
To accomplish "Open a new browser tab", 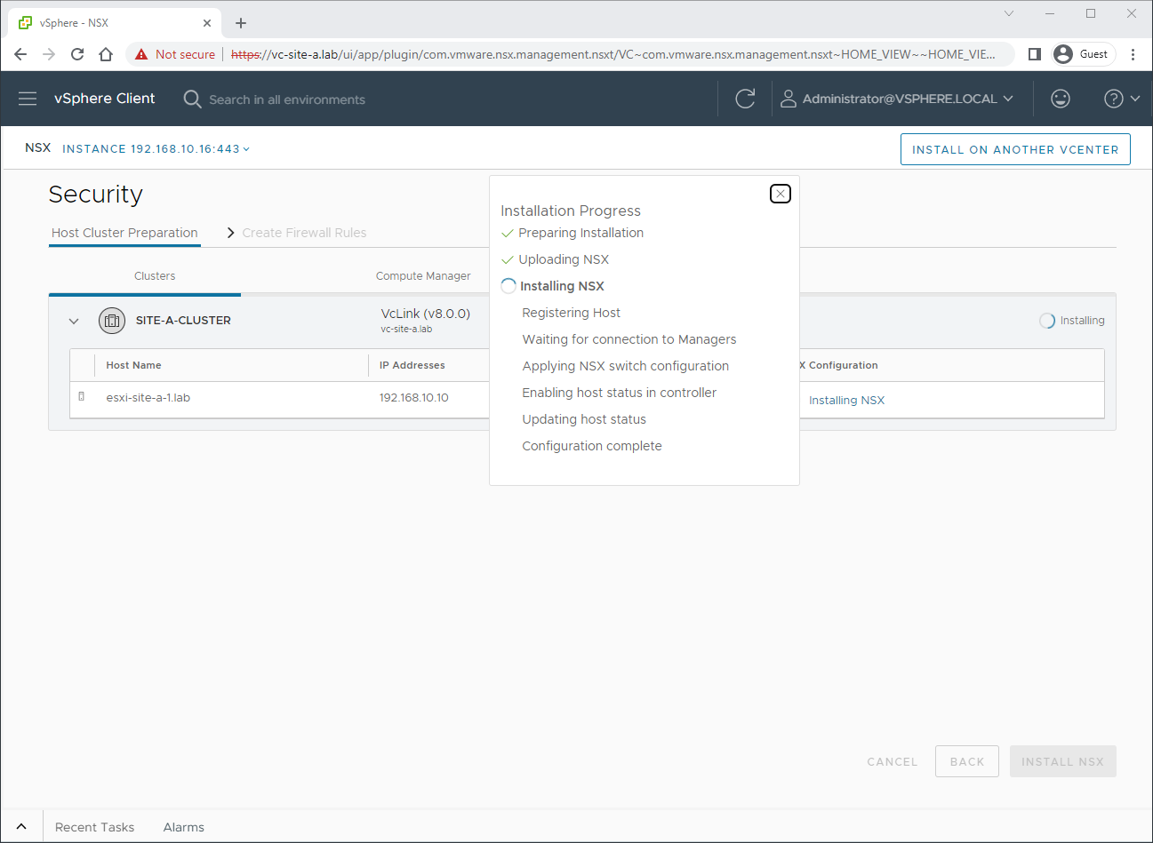I will [241, 23].
